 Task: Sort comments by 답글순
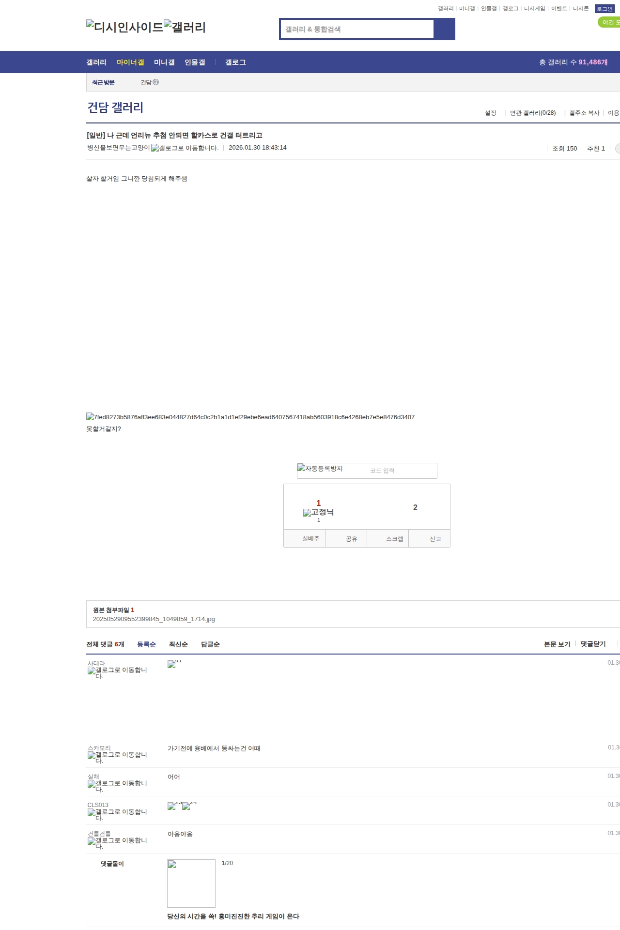(210, 644)
